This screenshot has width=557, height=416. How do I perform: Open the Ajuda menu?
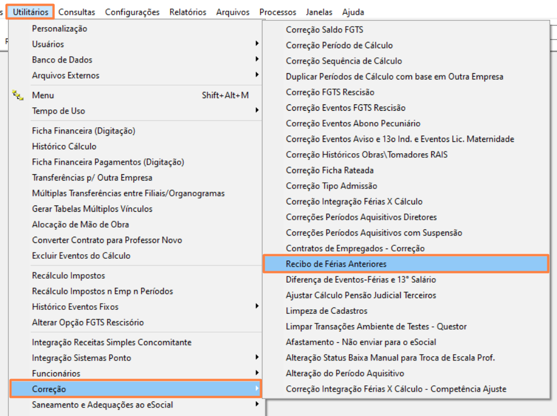click(353, 12)
